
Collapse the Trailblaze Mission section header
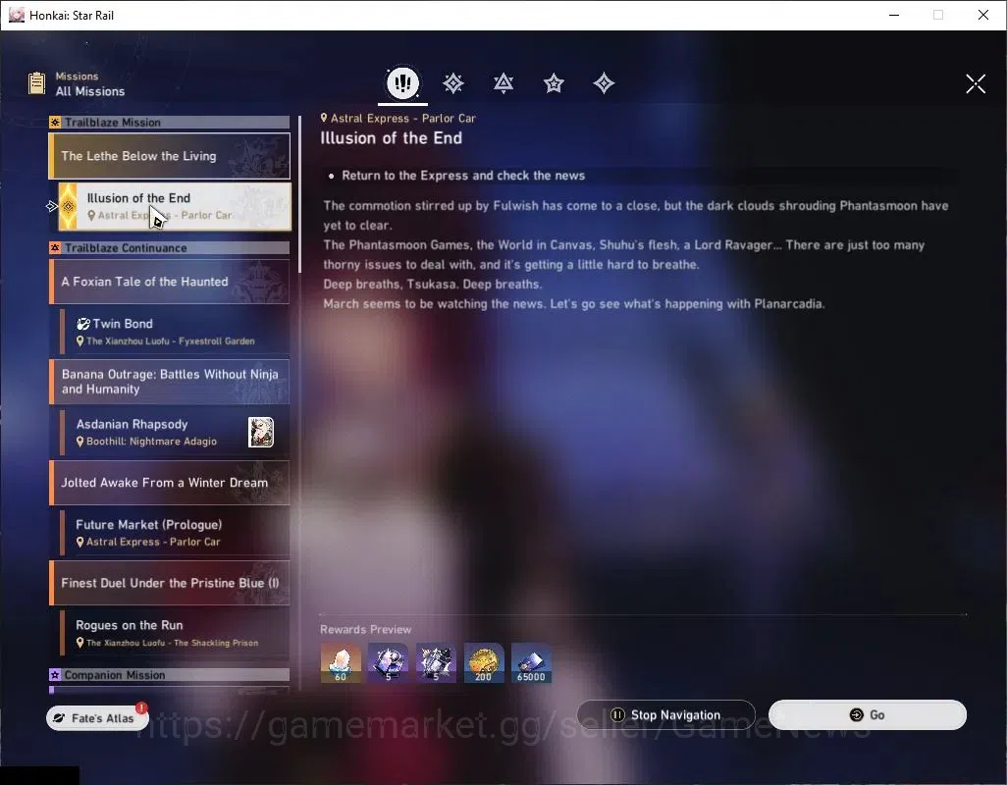(x=170, y=122)
